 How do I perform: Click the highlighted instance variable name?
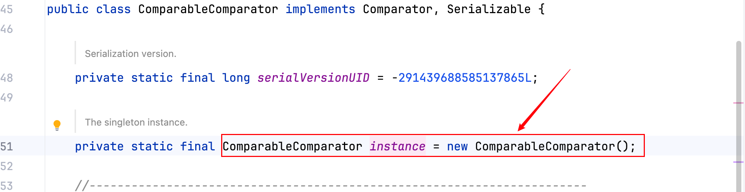pyautogui.click(x=397, y=146)
